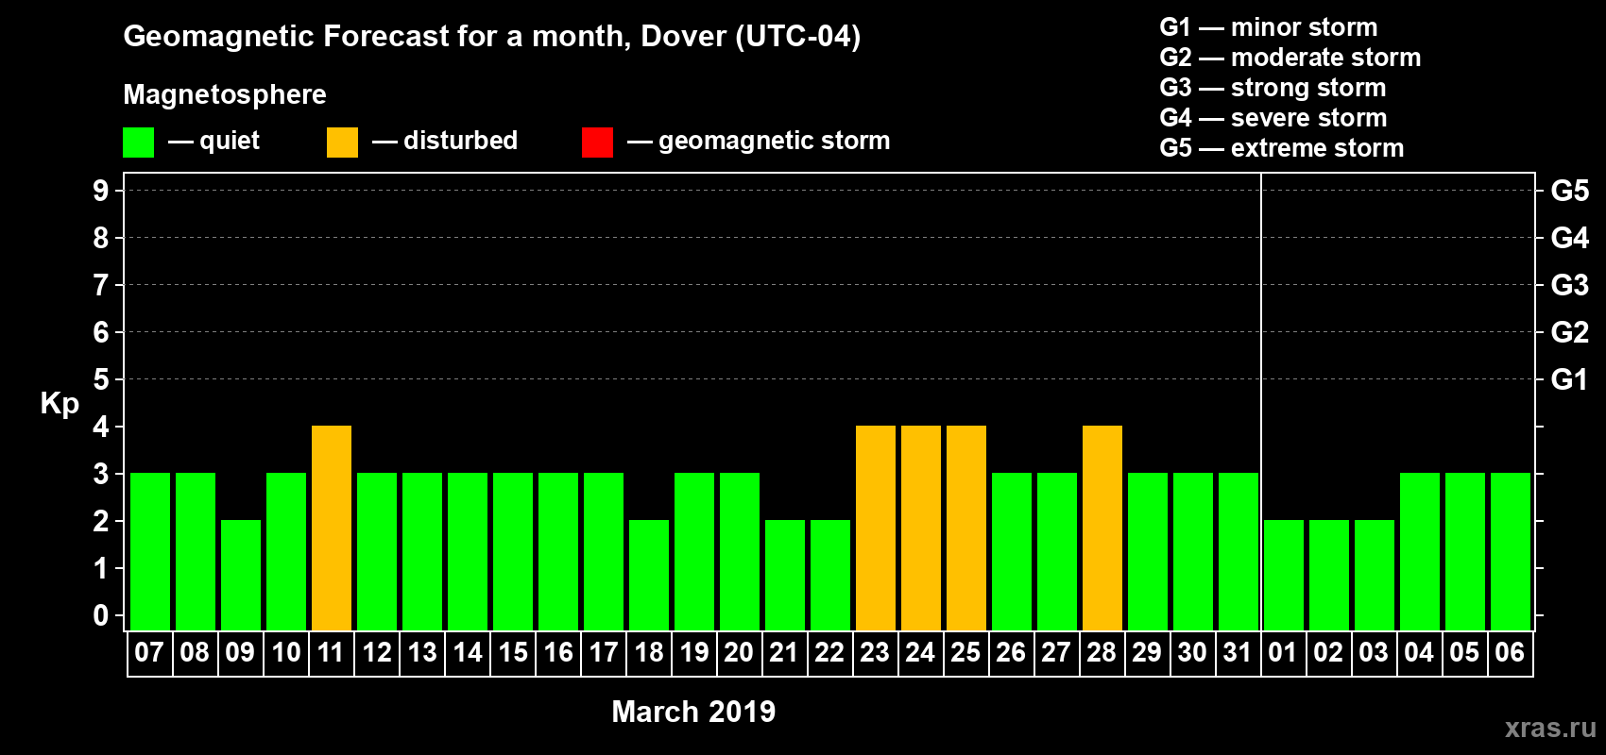Select the orange bar for March 24
The width and height of the screenshot is (1606, 755).
click(921, 528)
